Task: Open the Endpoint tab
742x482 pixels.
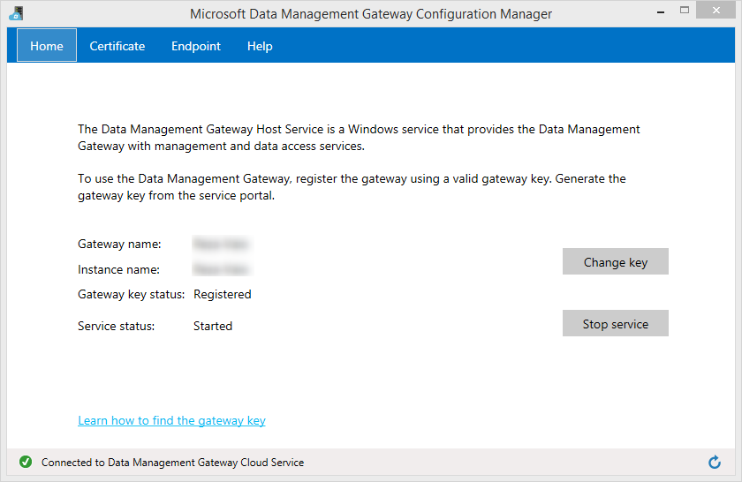Action: tap(196, 46)
